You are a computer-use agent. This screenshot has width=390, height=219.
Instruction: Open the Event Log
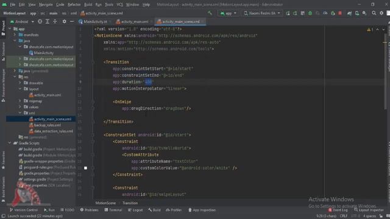pos(338,210)
